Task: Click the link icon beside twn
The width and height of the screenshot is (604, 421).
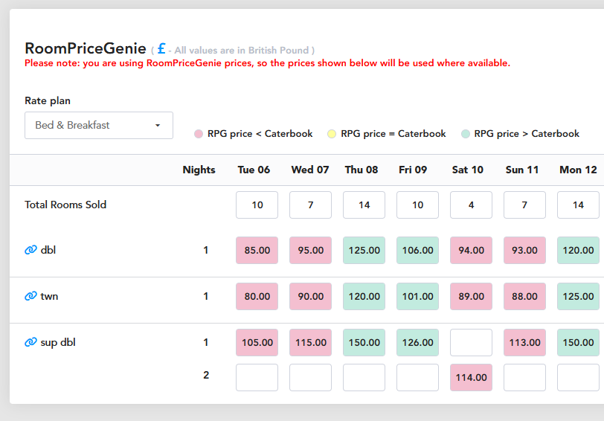Action: click(30, 296)
